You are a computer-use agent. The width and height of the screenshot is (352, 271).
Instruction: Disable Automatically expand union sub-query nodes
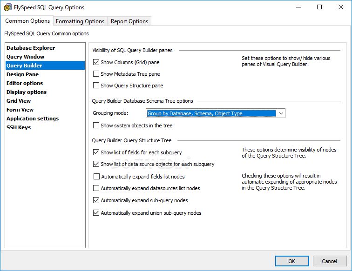(x=96, y=213)
